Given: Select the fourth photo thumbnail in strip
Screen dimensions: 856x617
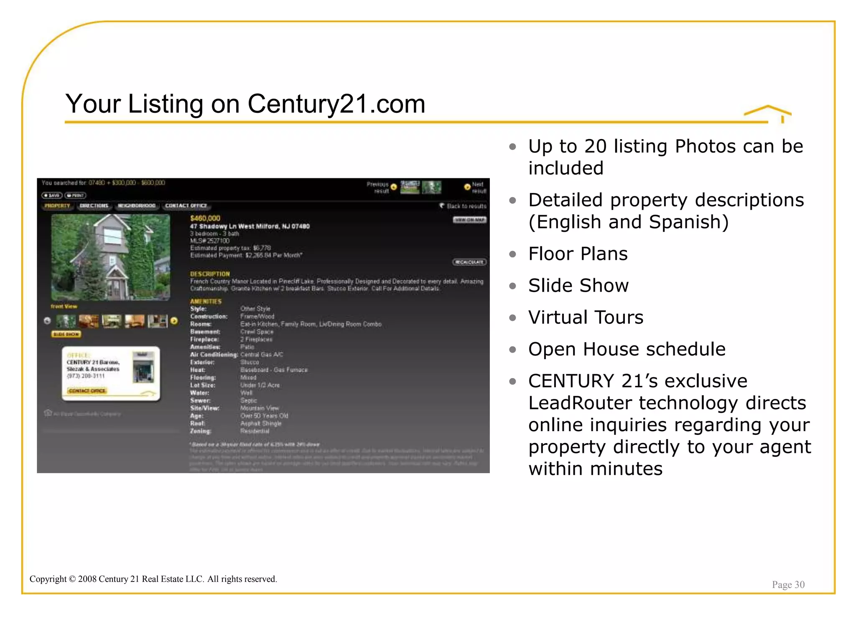Looking at the screenshot, I should [135, 321].
